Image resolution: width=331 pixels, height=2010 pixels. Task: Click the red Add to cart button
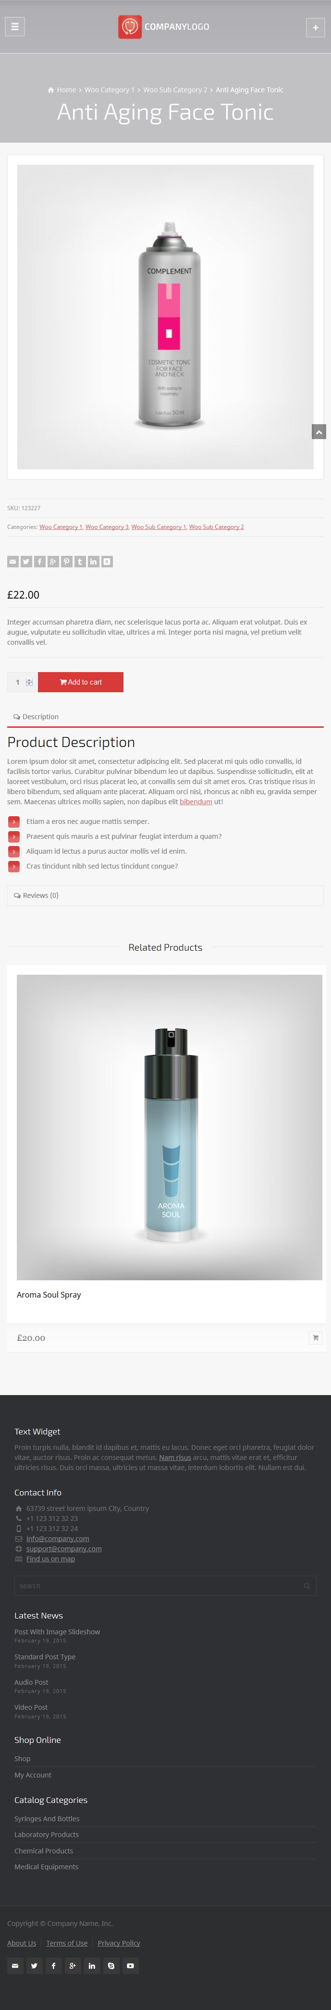80,682
